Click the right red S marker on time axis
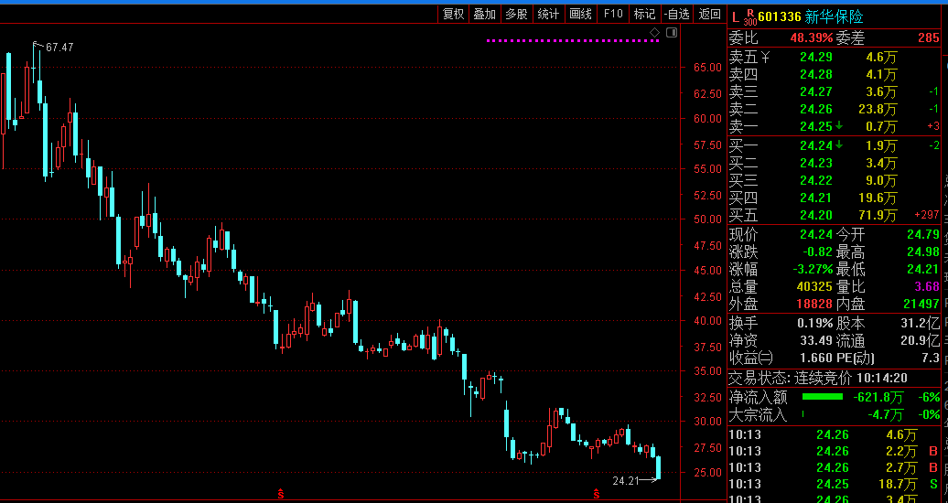Screen dimensions: 948x503 pos(597,494)
